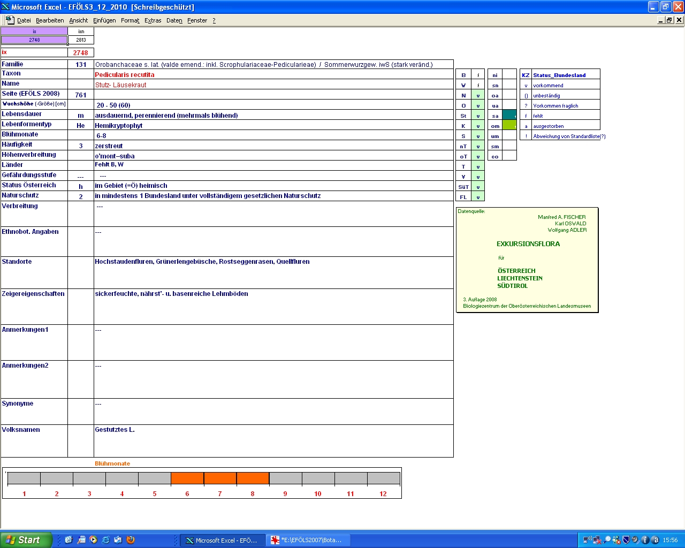The width and height of the screenshot is (685, 548).
Task: Click the orange month 7 bar segment
Action: [x=220, y=478]
